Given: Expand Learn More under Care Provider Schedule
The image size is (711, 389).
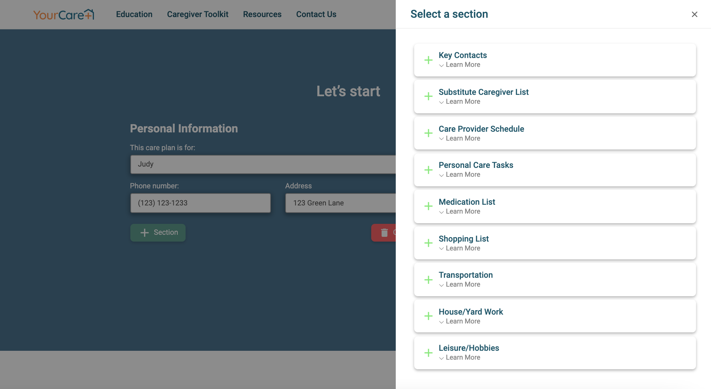Looking at the screenshot, I should (460, 139).
